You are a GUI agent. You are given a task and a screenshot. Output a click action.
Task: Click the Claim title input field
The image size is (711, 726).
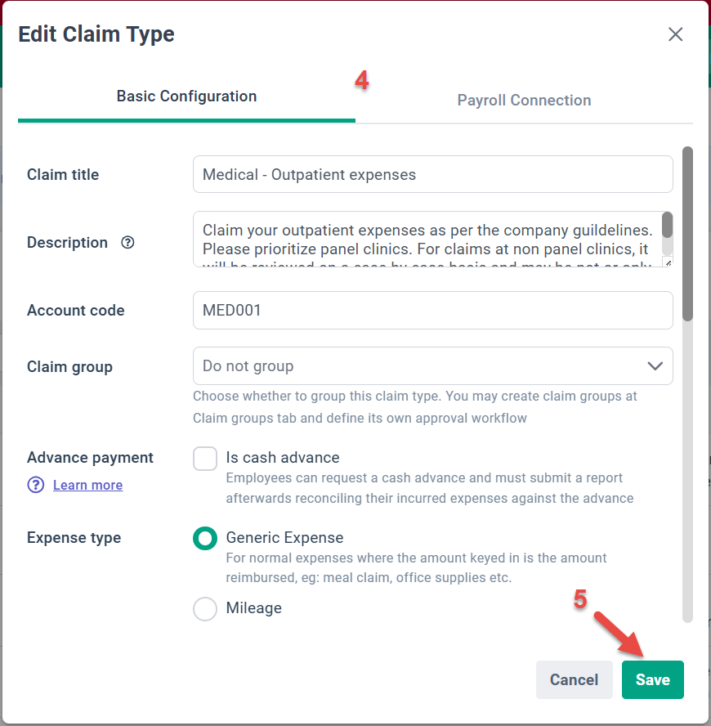click(432, 174)
